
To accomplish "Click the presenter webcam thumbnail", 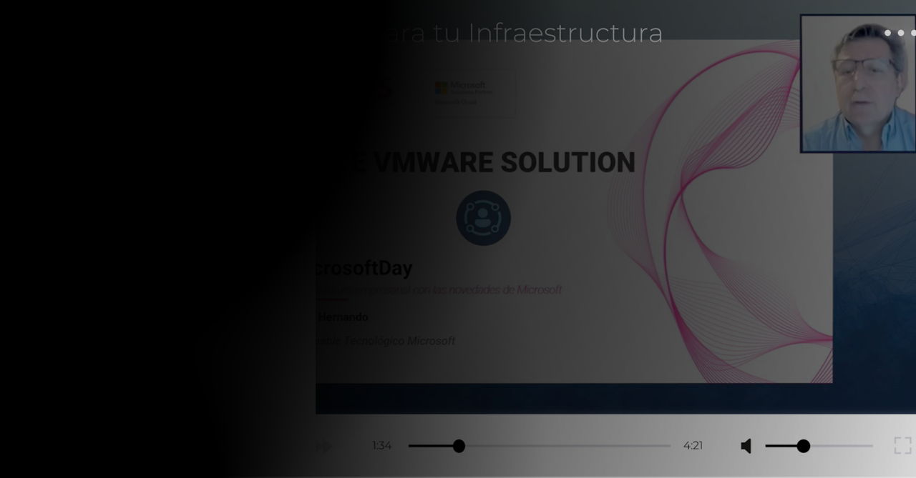I will click(858, 84).
